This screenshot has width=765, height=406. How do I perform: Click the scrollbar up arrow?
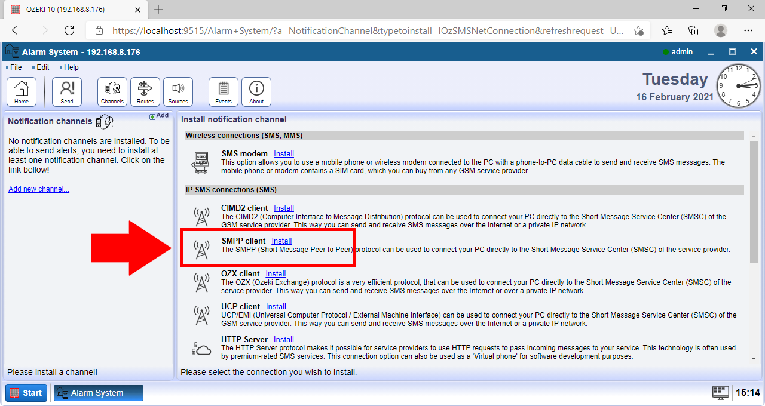pos(754,136)
